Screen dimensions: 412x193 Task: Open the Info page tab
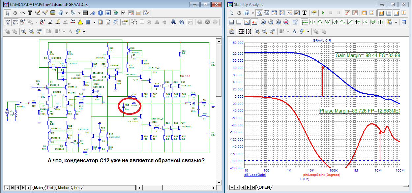[76, 188]
